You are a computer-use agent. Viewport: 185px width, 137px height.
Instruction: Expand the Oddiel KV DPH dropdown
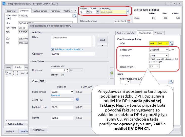pos(158,66)
